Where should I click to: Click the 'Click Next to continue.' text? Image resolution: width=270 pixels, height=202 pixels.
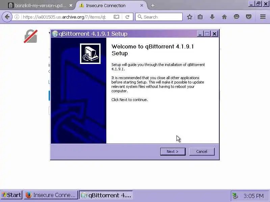pyautogui.click(x=130, y=100)
